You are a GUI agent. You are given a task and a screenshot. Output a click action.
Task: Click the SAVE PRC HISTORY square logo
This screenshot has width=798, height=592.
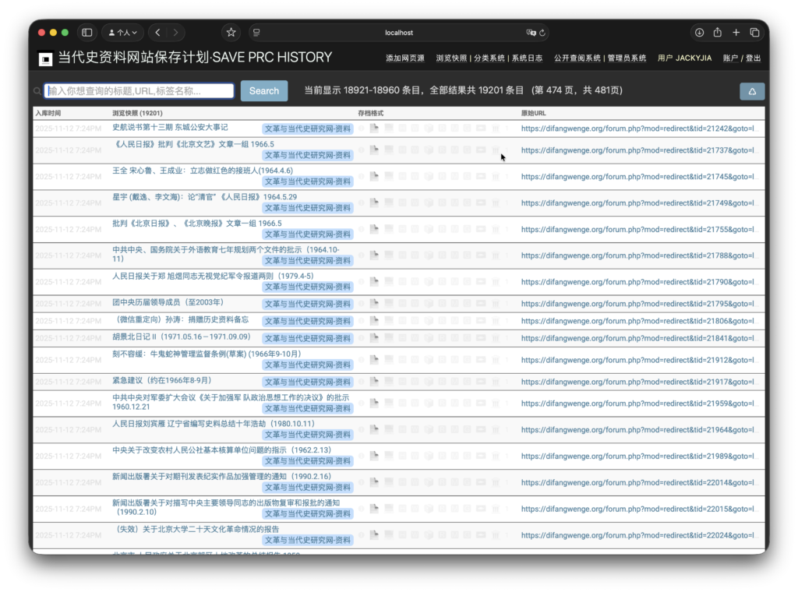pos(46,58)
